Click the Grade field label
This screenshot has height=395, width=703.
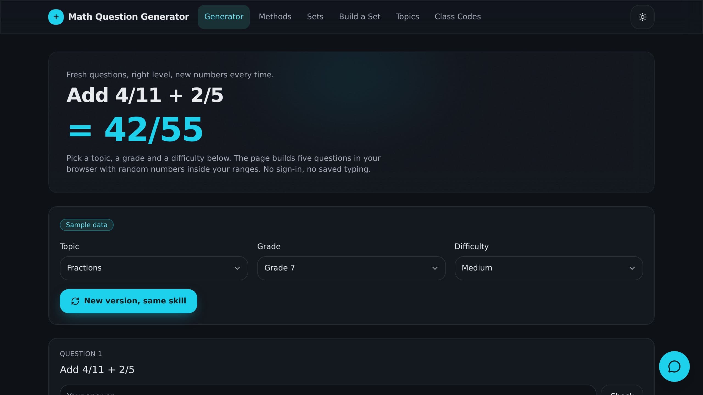(x=269, y=246)
